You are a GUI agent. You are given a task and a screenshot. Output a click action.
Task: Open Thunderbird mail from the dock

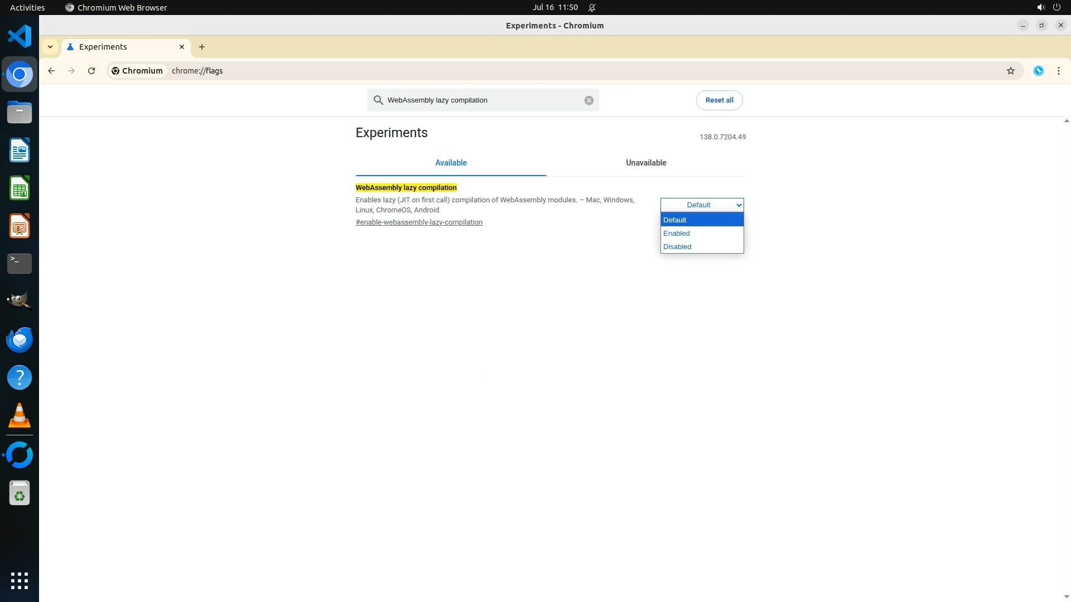click(20, 339)
